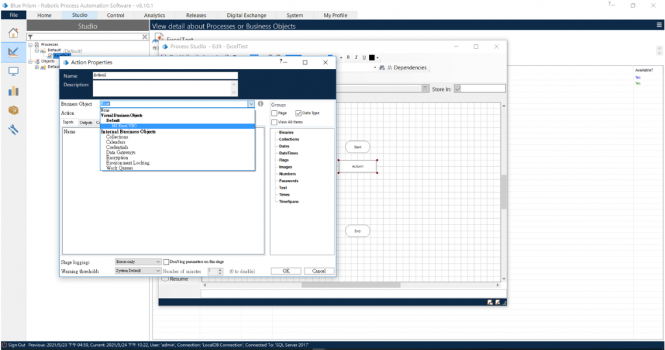
Task: Open the Studio sidebar icon
Action: click(x=14, y=52)
